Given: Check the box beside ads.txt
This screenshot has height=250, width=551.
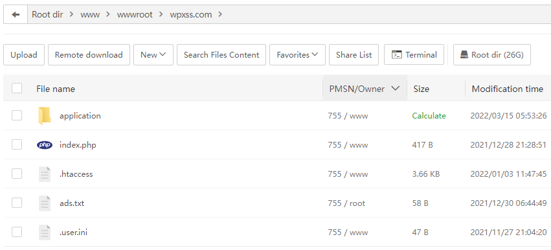Looking at the screenshot, I should 17,203.
